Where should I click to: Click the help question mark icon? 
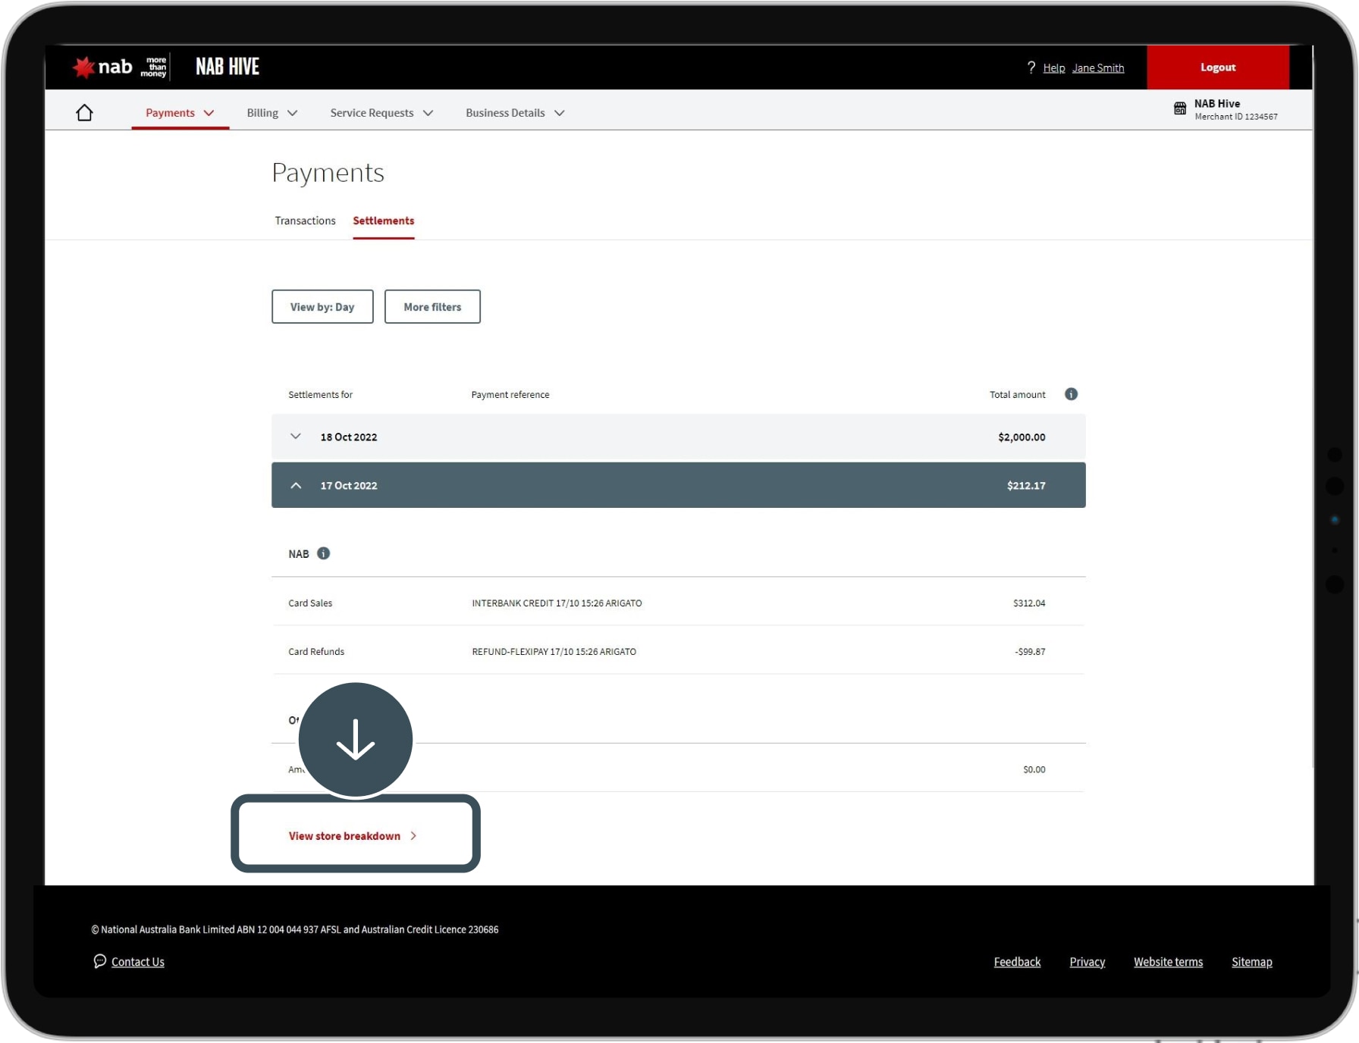pos(1031,67)
